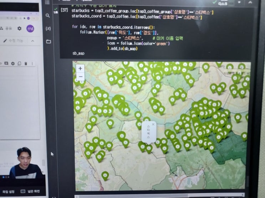Switch video to 넓은 화면 wide mode

coord(30,191)
